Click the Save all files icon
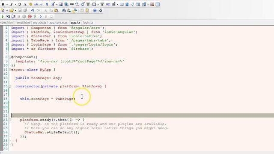The image size is (274, 154). point(25,10)
